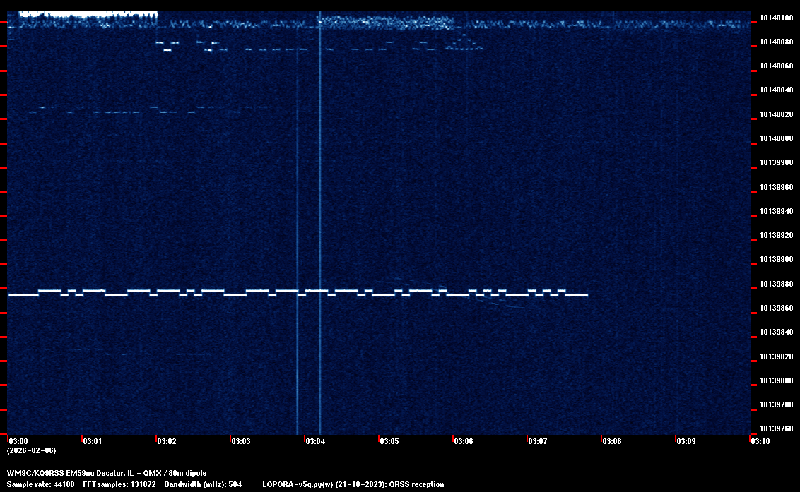Click the triangle-shaped signal pattern near 03:06

464,43
